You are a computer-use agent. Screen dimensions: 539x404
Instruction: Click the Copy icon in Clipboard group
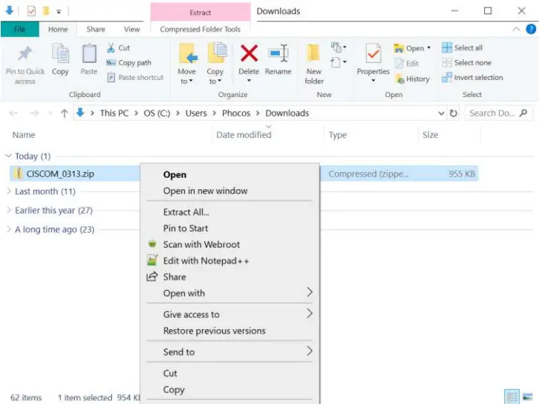tap(60, 53)
